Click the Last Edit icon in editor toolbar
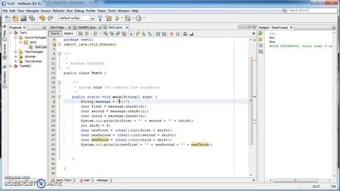 coord(80,33)
